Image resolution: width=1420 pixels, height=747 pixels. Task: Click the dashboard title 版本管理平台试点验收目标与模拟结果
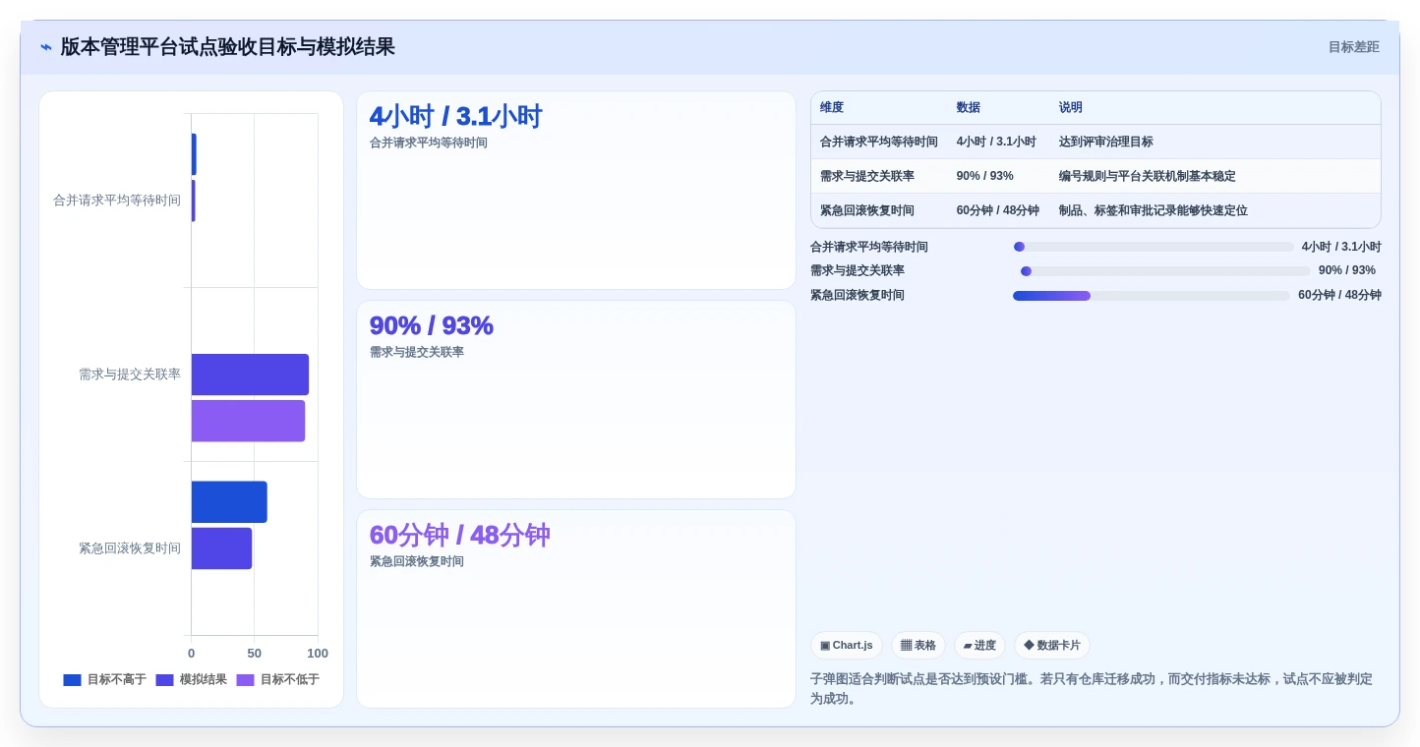point(227,47)
